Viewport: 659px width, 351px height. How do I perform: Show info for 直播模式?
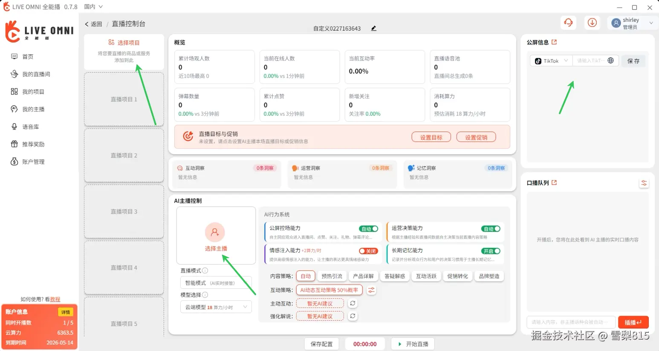[x=205, y=270]
